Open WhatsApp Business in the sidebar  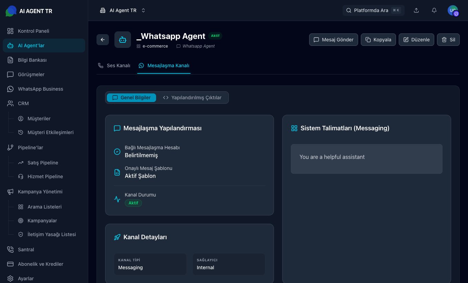tap(44, 89)
